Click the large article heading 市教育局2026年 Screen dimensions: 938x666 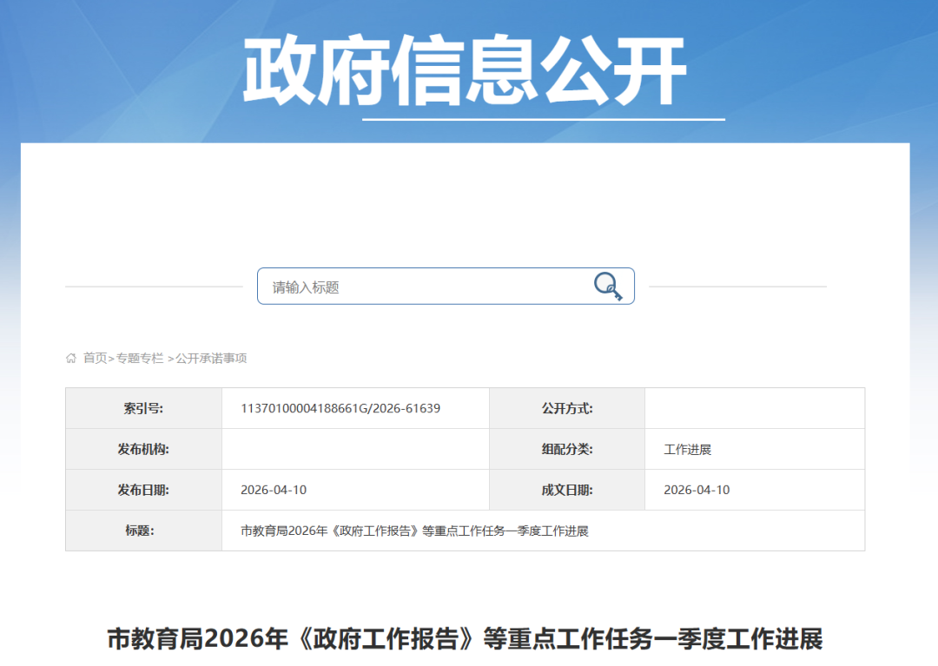pos(465,638)
